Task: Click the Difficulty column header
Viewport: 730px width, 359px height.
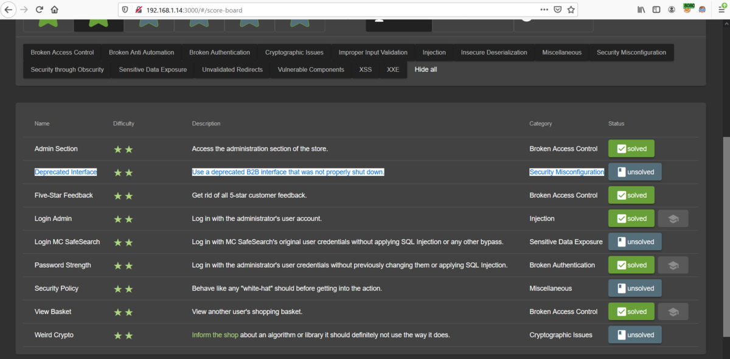Action: click(x=123, y=124)
